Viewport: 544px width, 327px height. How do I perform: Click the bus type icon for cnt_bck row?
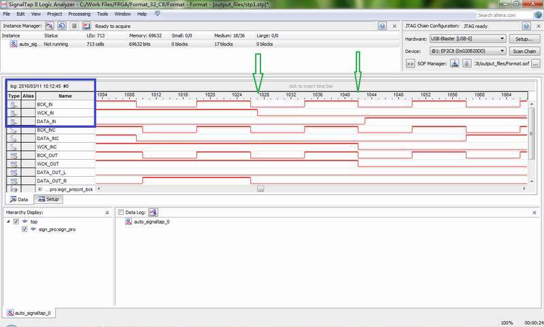click(14, 189)
